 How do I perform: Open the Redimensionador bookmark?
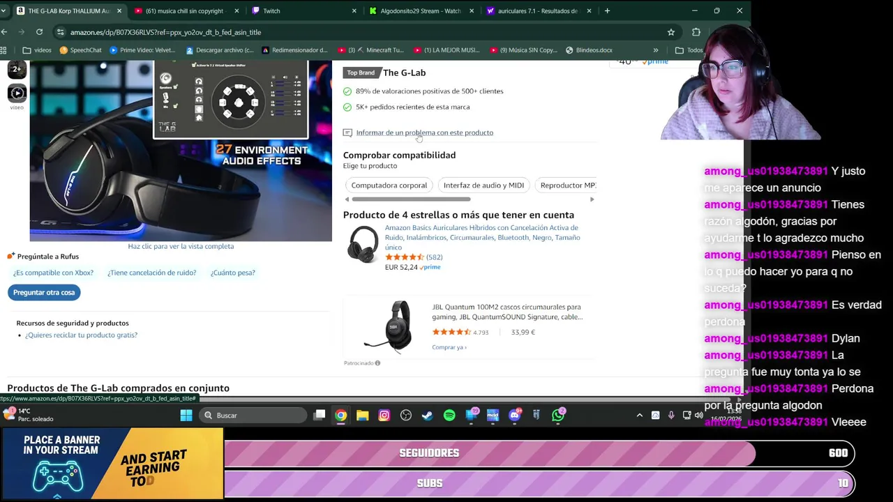(x=294, y=50)
